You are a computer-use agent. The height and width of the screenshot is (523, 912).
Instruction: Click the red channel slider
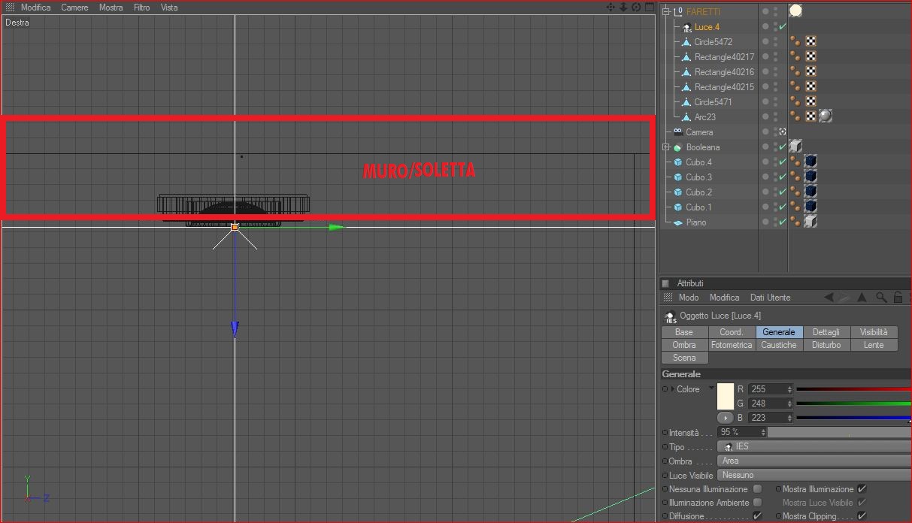[853, 389]
